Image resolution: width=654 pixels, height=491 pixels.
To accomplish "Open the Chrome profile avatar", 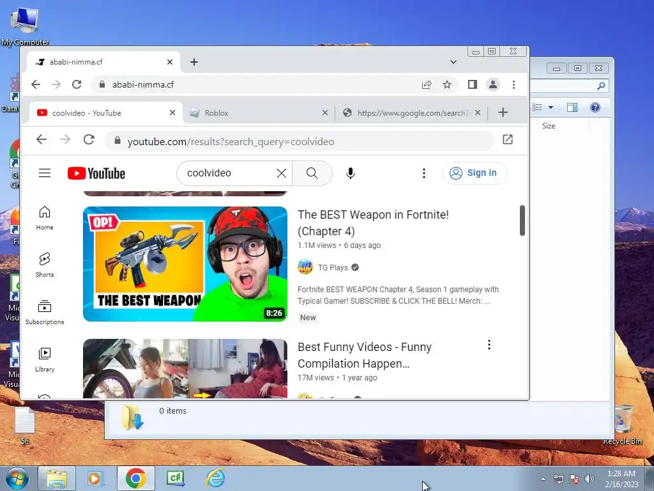I will [493, 85].
